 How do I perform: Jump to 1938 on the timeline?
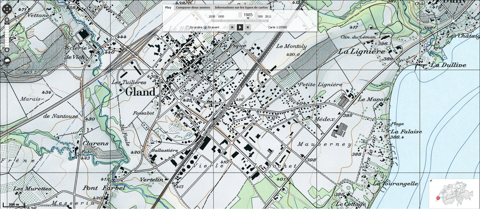212,16
